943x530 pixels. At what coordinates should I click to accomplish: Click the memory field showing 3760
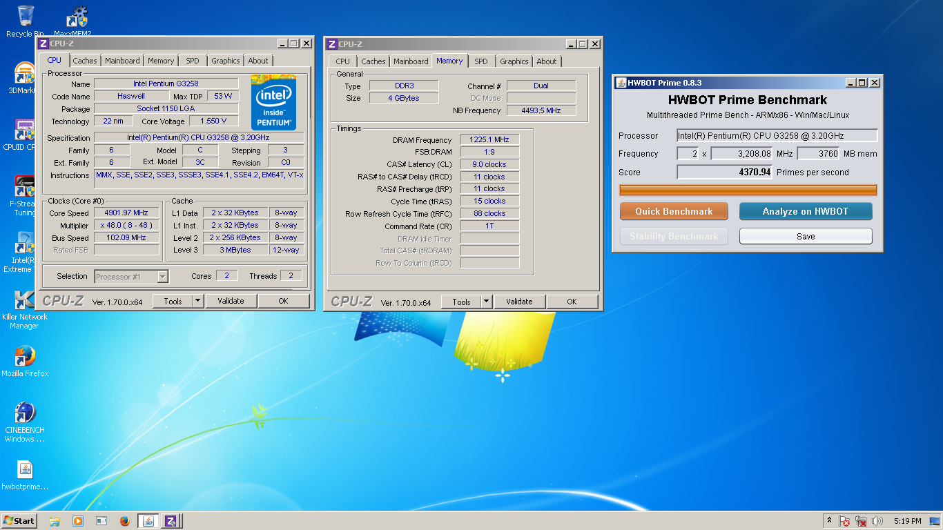(x=818, y=154)
